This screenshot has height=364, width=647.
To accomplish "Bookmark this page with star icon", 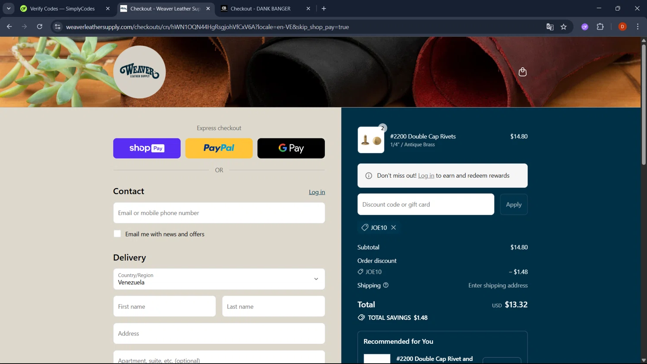I will coord(564,27).
